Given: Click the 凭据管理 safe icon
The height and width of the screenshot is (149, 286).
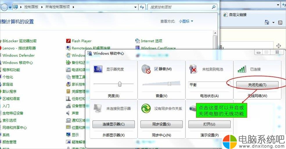Looking at the screenshot, I should click(69, 91).
